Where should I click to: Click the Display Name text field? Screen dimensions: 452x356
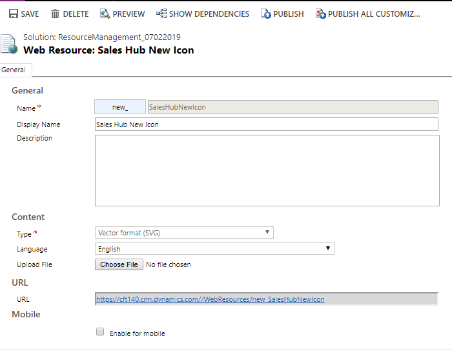point(267,124)
